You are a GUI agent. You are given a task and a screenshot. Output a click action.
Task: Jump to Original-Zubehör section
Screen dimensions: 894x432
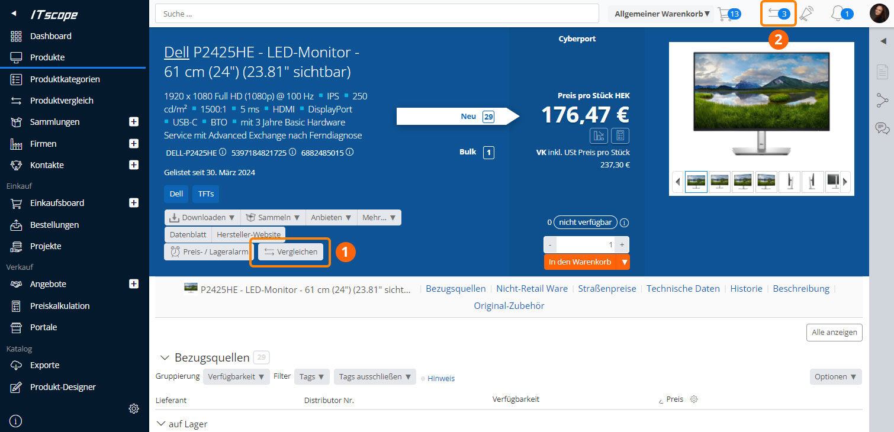(x=509, y=306)
